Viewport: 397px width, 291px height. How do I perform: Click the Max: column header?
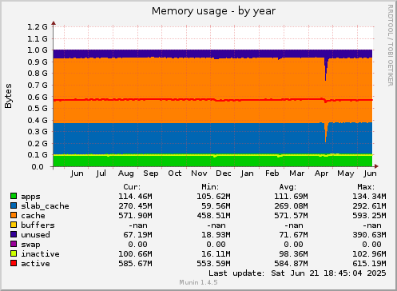(x=366, y=187)
